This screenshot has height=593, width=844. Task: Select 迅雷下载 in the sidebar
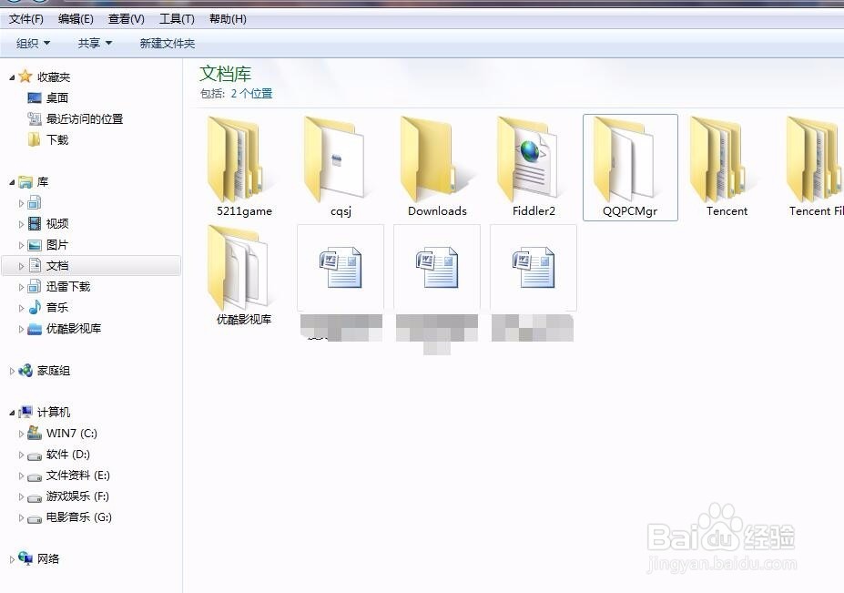pos(67,287)
